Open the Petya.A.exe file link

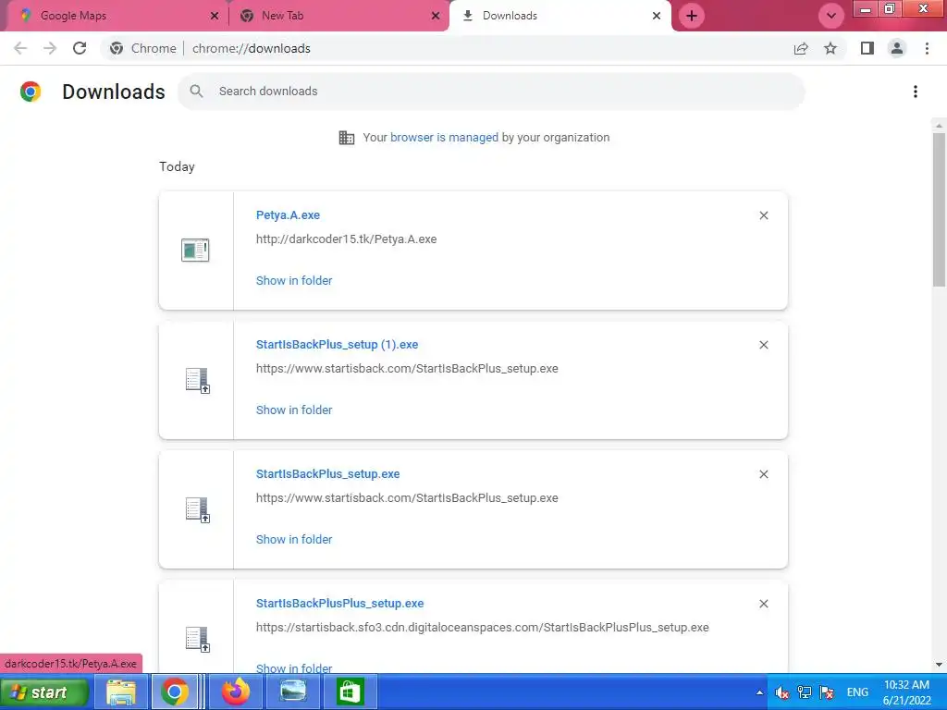pyautogui.click(x=289, y=215)
